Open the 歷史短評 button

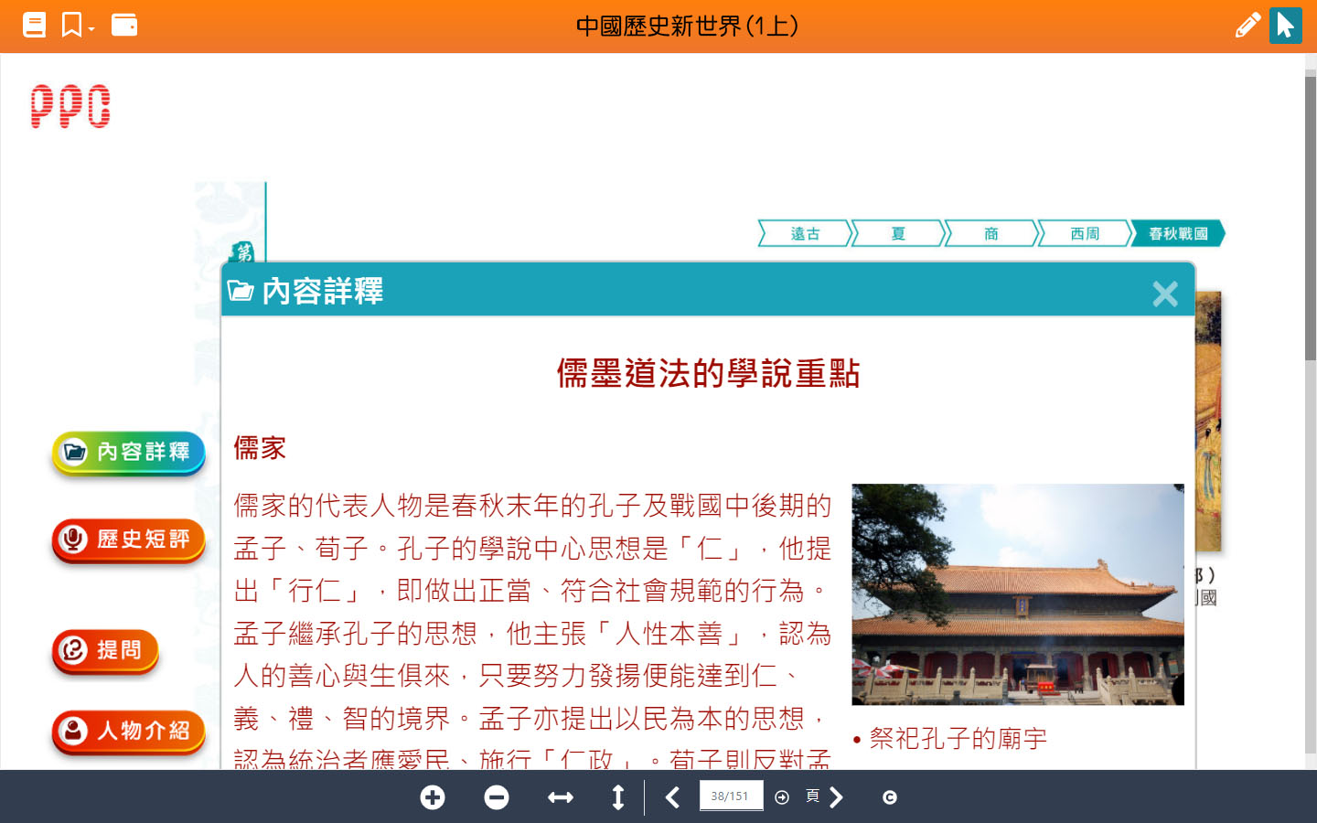pos(129,540)
